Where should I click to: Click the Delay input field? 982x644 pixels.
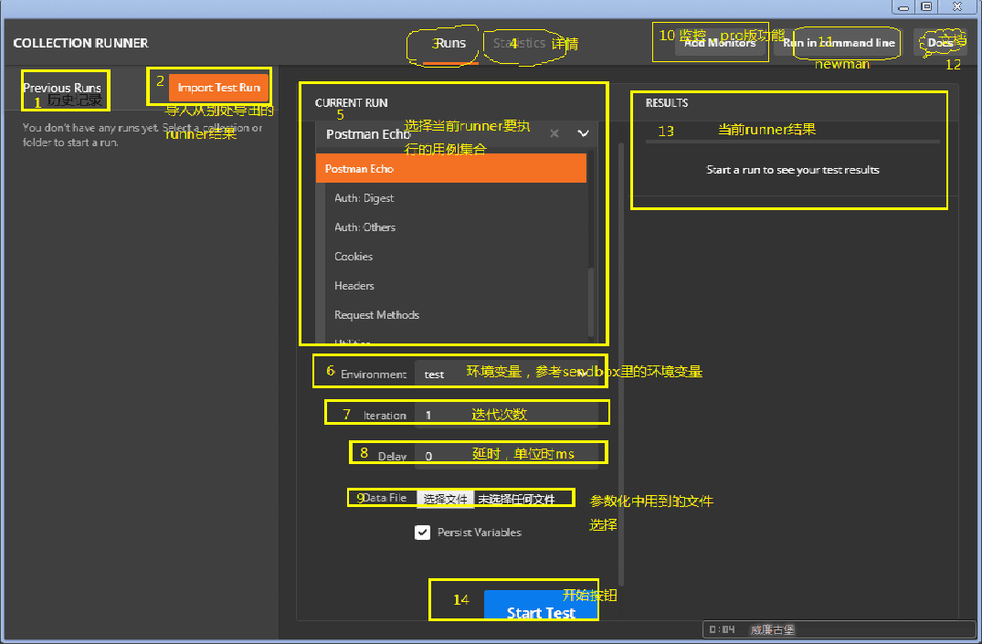click(506, 456)
